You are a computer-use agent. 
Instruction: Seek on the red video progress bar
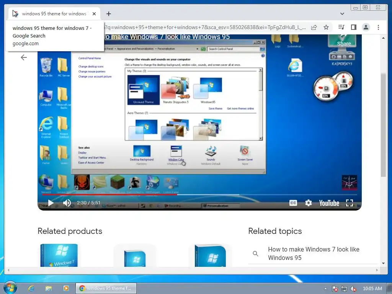109,194
